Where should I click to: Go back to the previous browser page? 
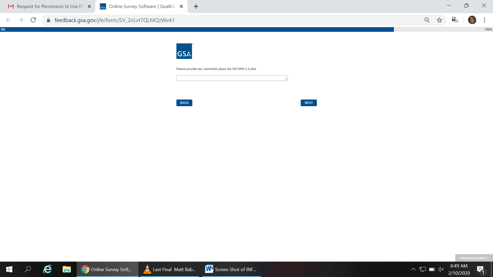8,20
